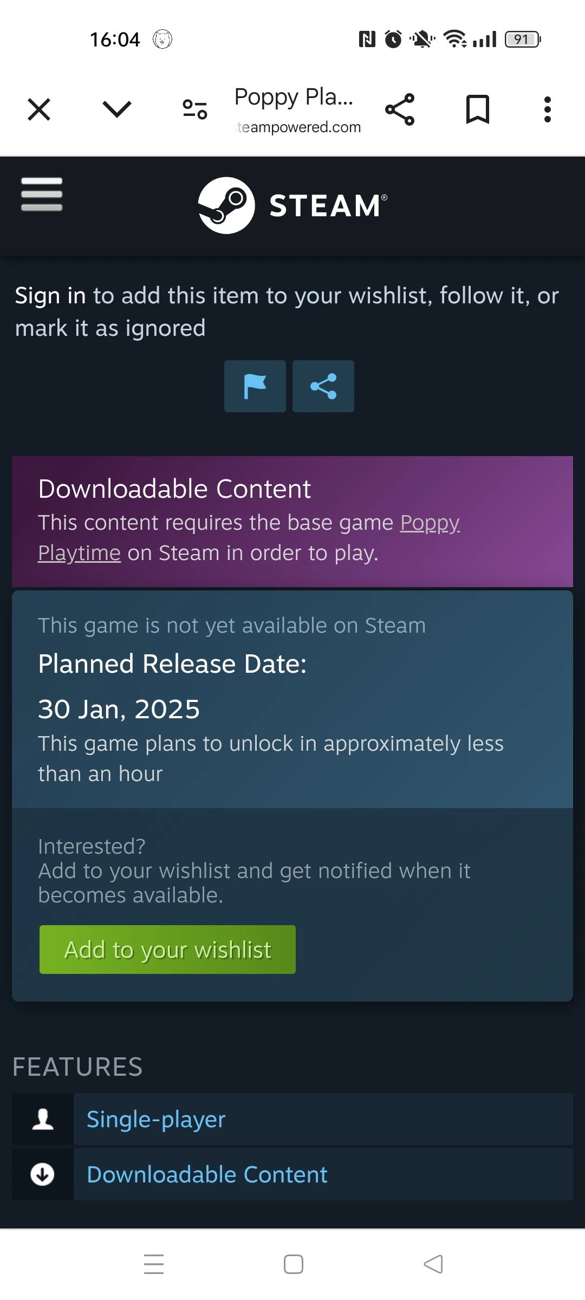Open site settings tune icon

click(x=195, y=109)
